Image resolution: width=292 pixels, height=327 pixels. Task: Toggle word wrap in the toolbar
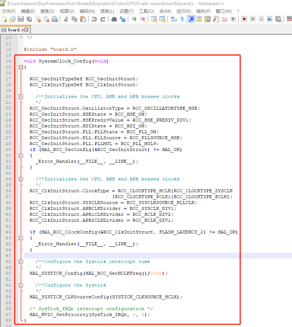[x=173, y=19]
